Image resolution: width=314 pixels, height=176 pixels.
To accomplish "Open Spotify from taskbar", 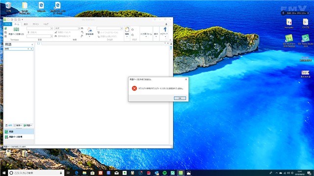I will tap(165, 173).
